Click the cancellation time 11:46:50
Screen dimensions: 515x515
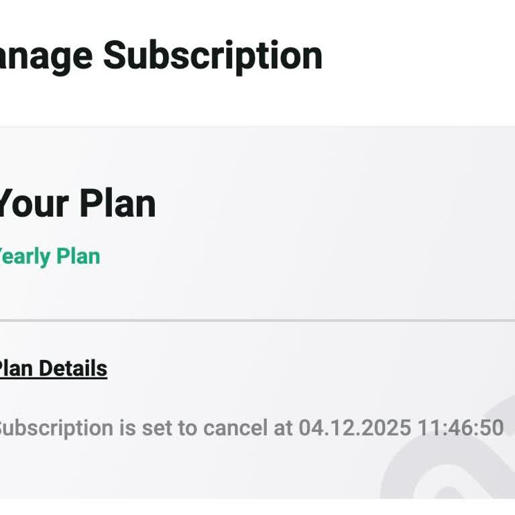point(460,428)
